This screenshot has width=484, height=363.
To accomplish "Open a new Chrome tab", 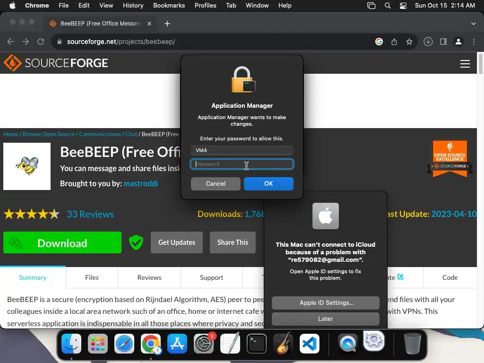I will coord(167,24).
